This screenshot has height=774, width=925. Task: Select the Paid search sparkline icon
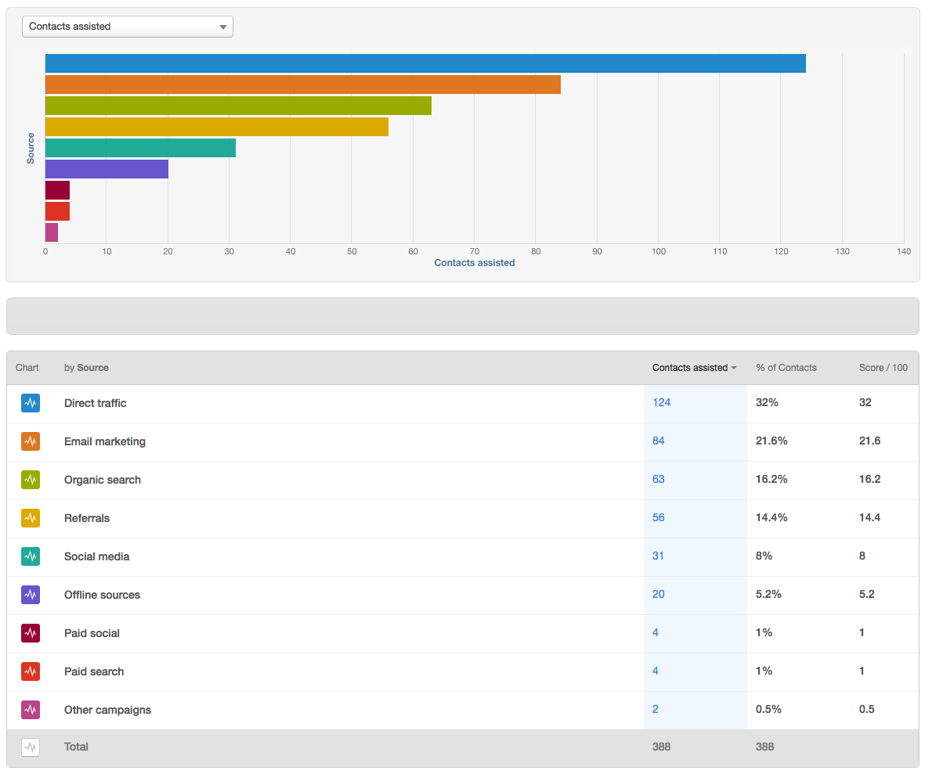pyautogui.click(x=30, y=671)
